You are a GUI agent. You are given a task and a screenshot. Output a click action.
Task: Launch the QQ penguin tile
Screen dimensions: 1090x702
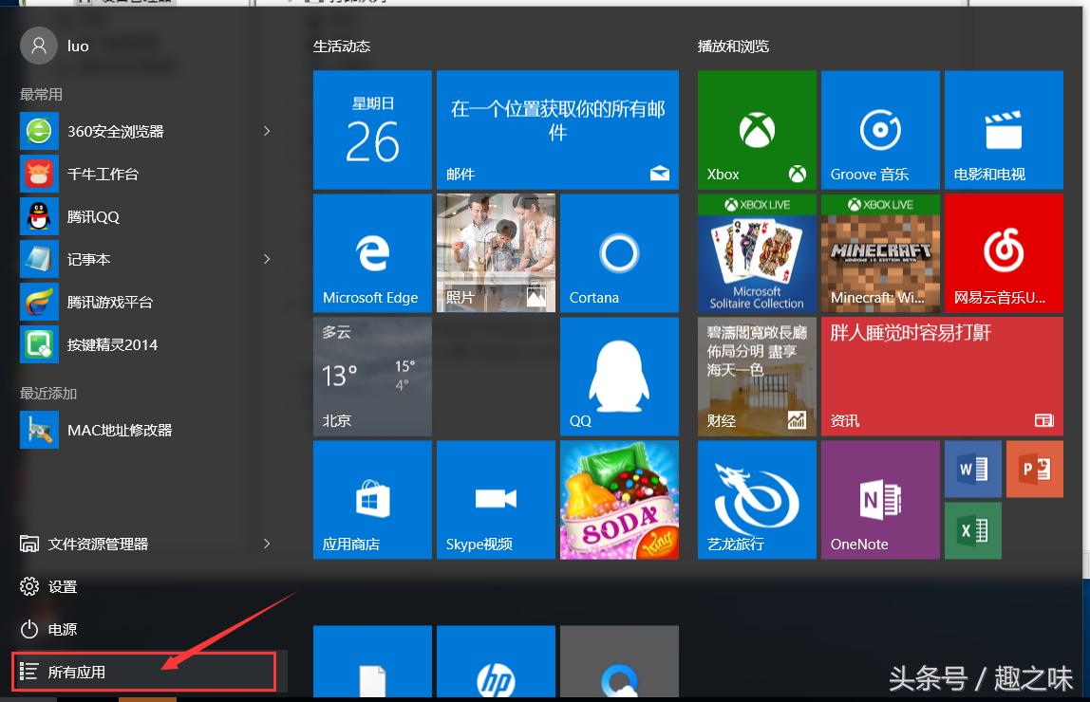click(619, 377)
